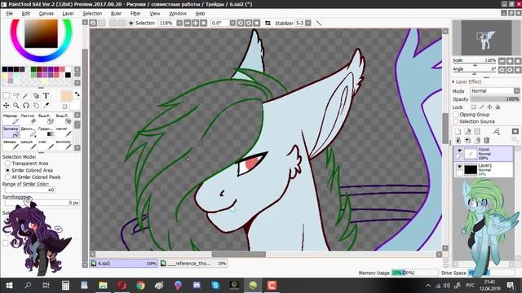This screenshot has width=522, height=293.
Task: Delete the selected layer with trash icon
Action: tap(487, 140)
